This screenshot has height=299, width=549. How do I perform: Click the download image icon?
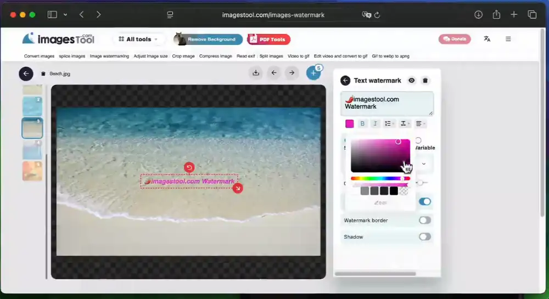click(255, 73)
